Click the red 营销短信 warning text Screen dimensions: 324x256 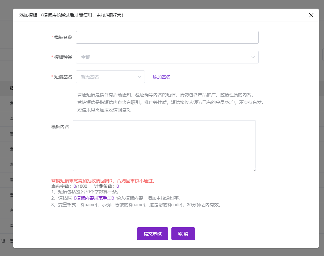[103, 181]
